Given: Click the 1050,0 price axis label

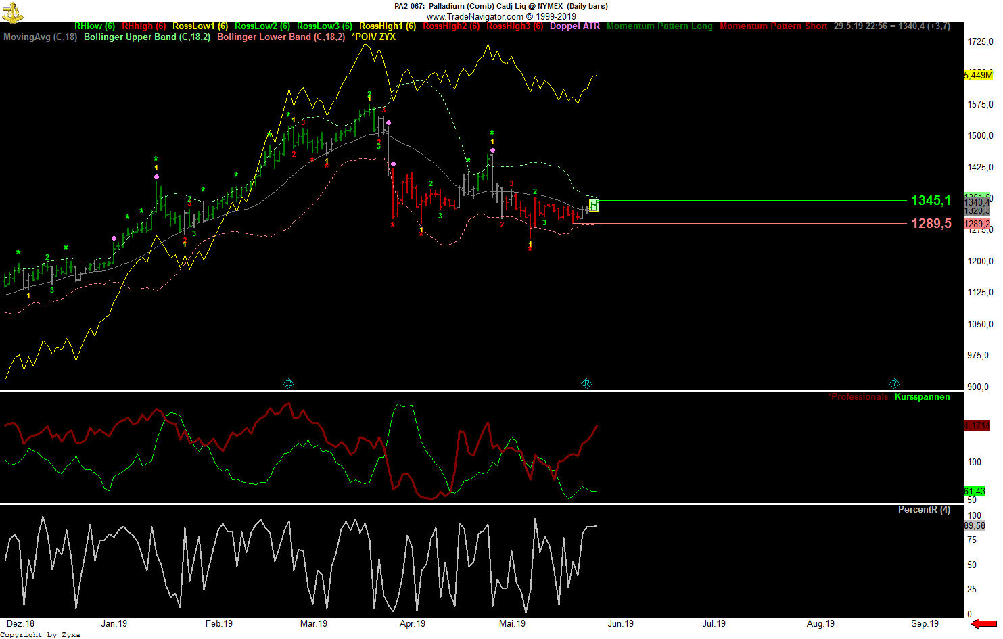Looking at the screenshot, I should click(x=981, y=325).
